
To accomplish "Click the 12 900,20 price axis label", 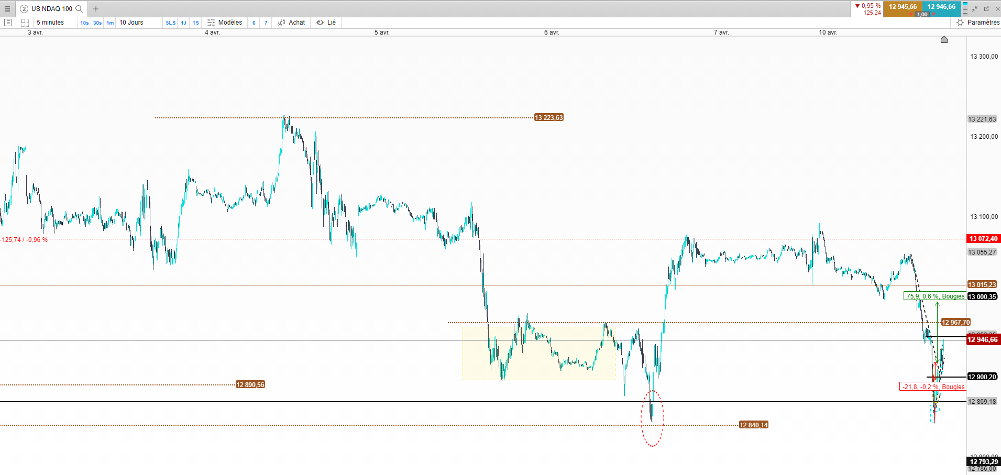I will pos(982,377).
